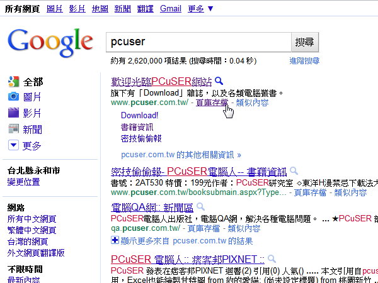Screen dimensions: 378x283
Task: Open preview magnifier beside 密技偷偷報 result
Action: (294, 171)
